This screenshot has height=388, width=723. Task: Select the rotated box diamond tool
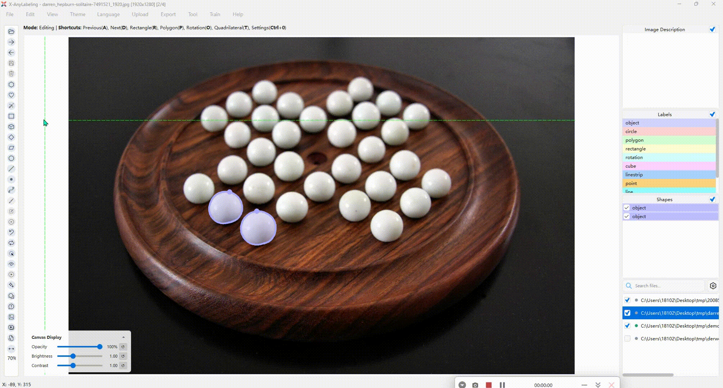[x=11, y=137]
